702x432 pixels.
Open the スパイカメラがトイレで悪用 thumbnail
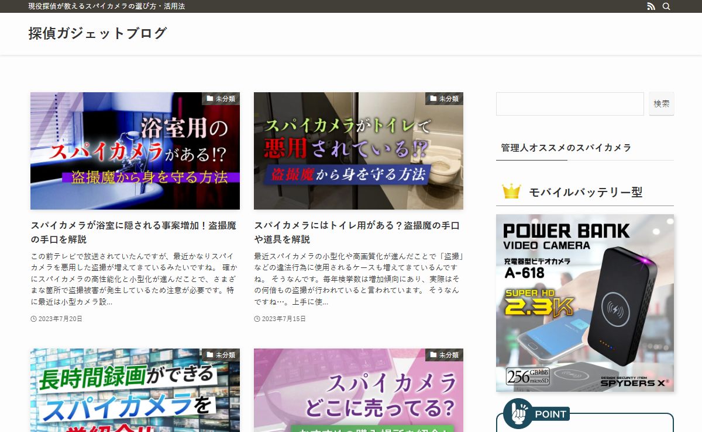(359, 151)
